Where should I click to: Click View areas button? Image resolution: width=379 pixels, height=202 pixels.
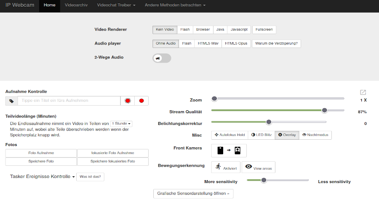(259, 167)
